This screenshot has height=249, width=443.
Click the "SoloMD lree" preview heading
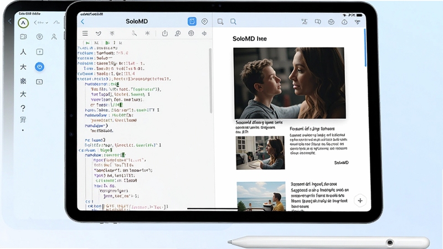pyautogui.click(x=250, y=39)
